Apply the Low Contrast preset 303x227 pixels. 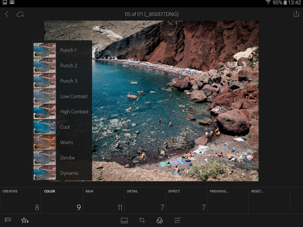pyautogui.click(x=62, y=96)
